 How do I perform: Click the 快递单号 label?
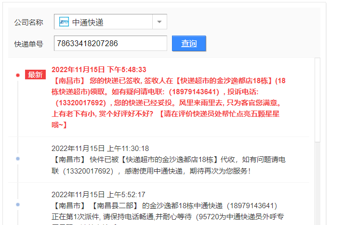pos(28,44)
